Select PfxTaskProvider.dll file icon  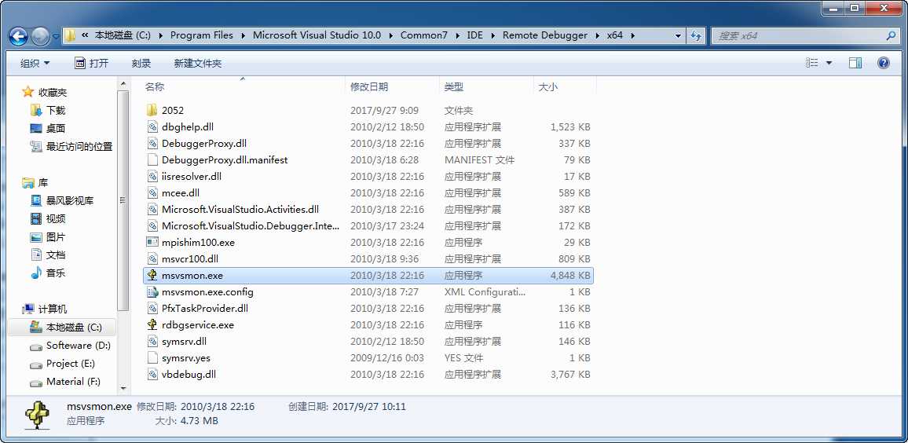click(x=152, y=308)
